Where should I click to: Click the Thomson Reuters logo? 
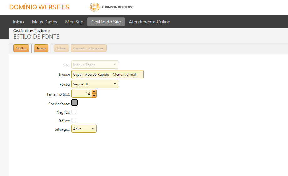click(111, 7)
